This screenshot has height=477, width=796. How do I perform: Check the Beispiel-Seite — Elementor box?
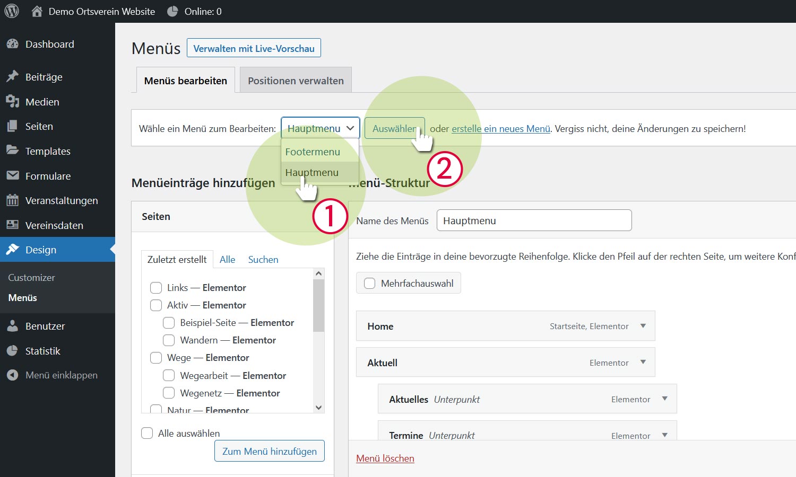tap(169, 323)
